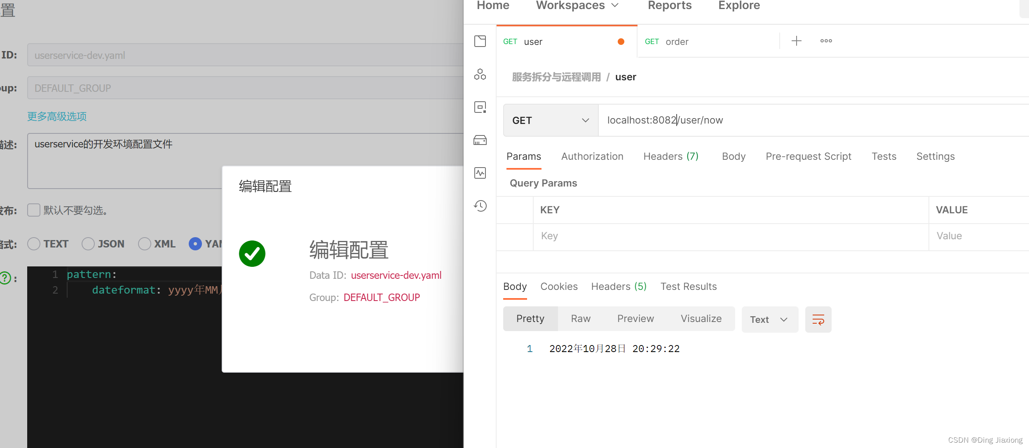Click 服务拆分与远程调用 breadcrumb link

(556, 77)
